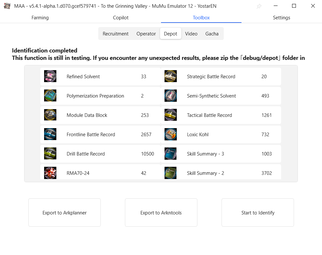Click the Refined Solvent item icon

tap(50, 76)
